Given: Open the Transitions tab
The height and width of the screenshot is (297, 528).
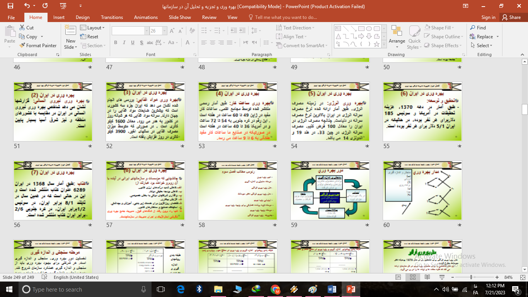Looking at the screenshot, I should tap(112, 17).
